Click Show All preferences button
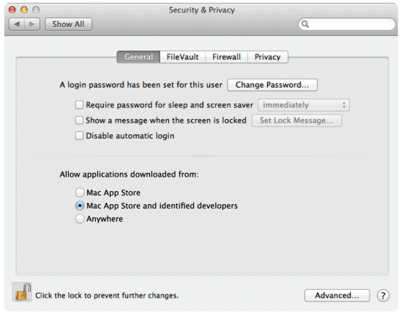Image resolution: width=401 pixels, height=316 pixels. click(68, 24)
